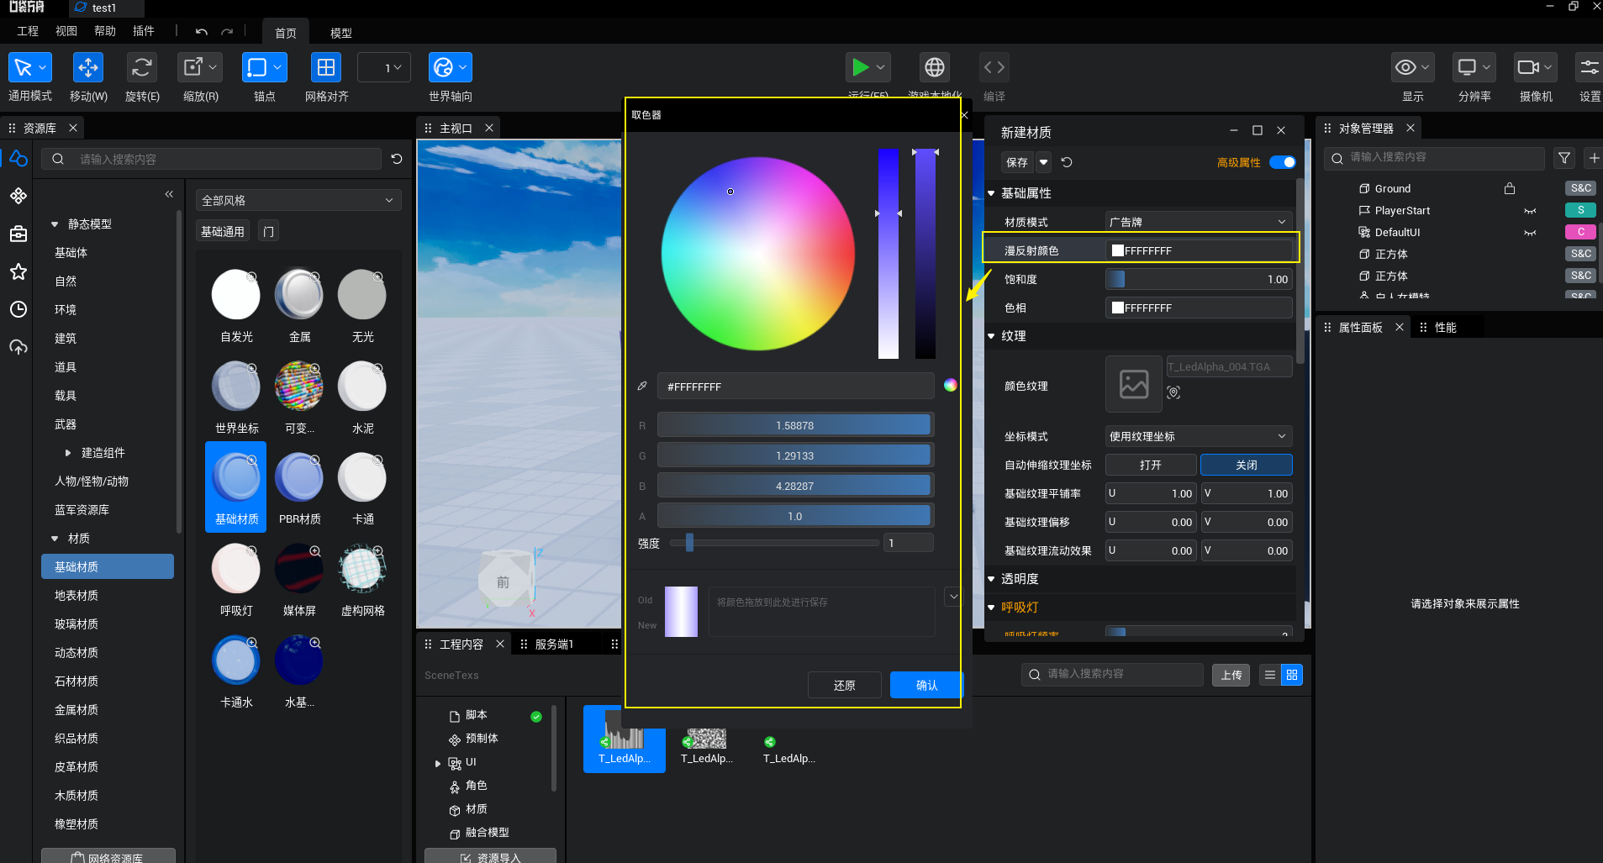
Task: Collapse the static models tree node
Action: pos(55,224)
